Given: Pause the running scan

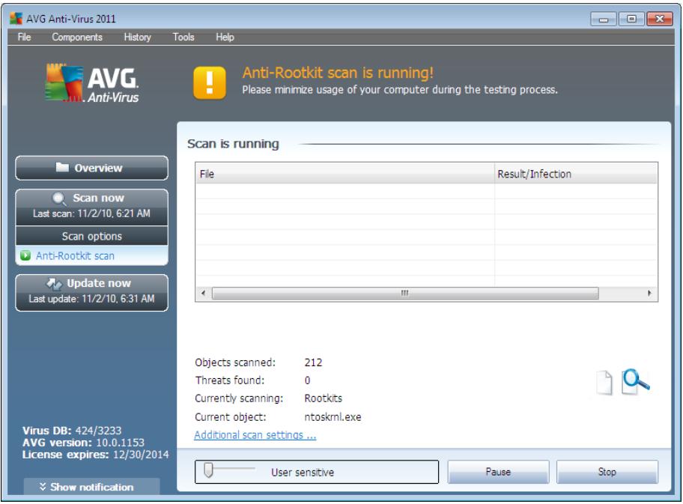Looking at the screenshot, I should pyautogui.click(x=498, y=472).
